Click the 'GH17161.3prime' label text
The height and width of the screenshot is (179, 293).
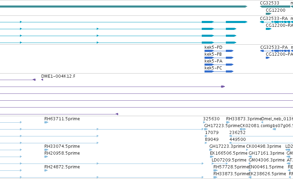(x=266, y=153)
